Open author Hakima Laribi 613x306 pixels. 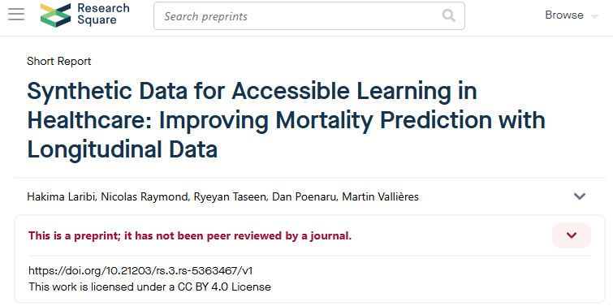(62, 196)
